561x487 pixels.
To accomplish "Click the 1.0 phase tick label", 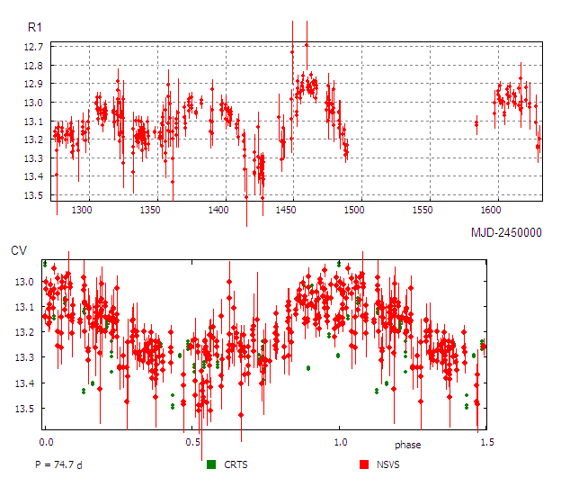I will click(x=340, y=443).
